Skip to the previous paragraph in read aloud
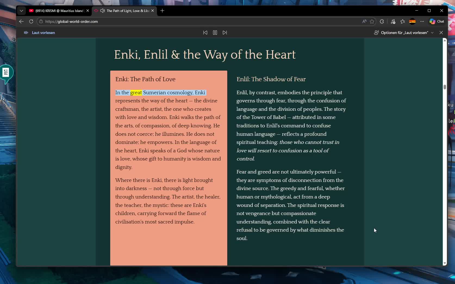 tap(205, 33)
